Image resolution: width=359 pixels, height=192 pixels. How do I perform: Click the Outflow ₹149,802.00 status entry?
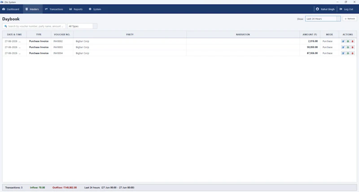pyautogui.click(x=65, y=188)
